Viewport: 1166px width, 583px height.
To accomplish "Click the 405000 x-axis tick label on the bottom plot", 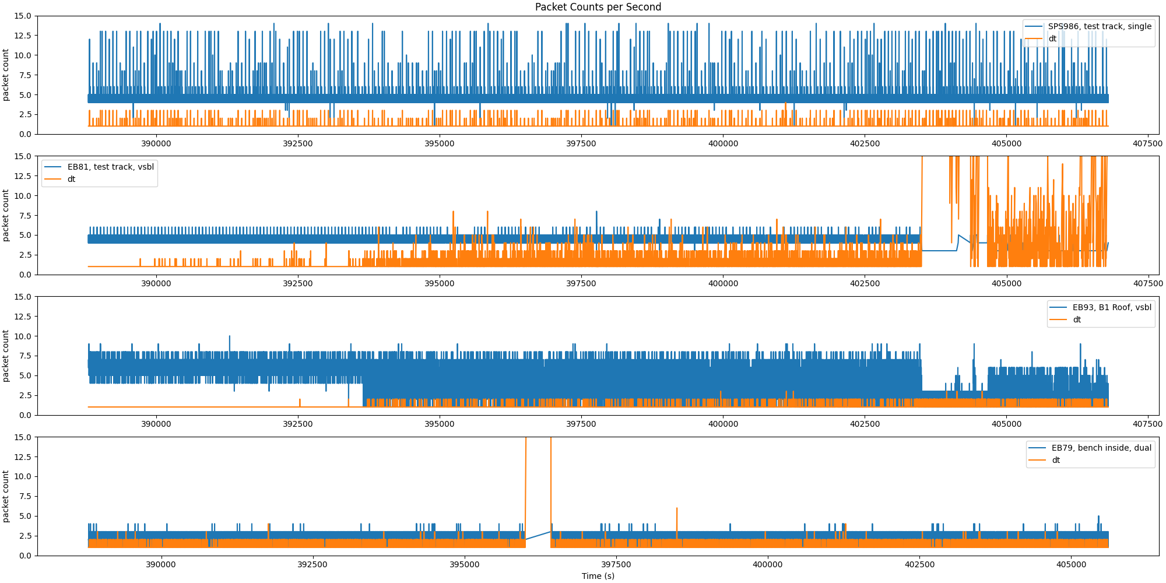I will [x=1072, y=564].
